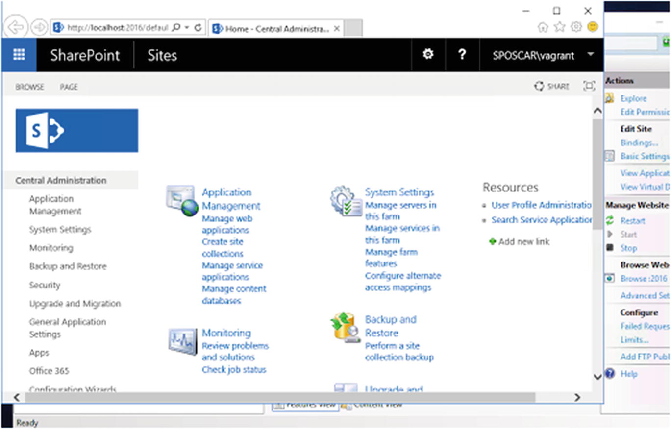Open Manage servers in this farm link
This screenshot has width=671, height=429.
pos(400,211)
